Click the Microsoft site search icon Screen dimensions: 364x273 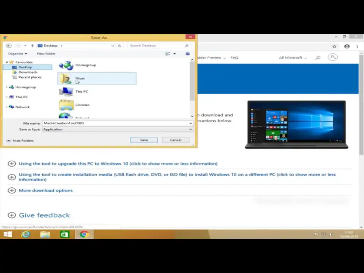(318, 58)
